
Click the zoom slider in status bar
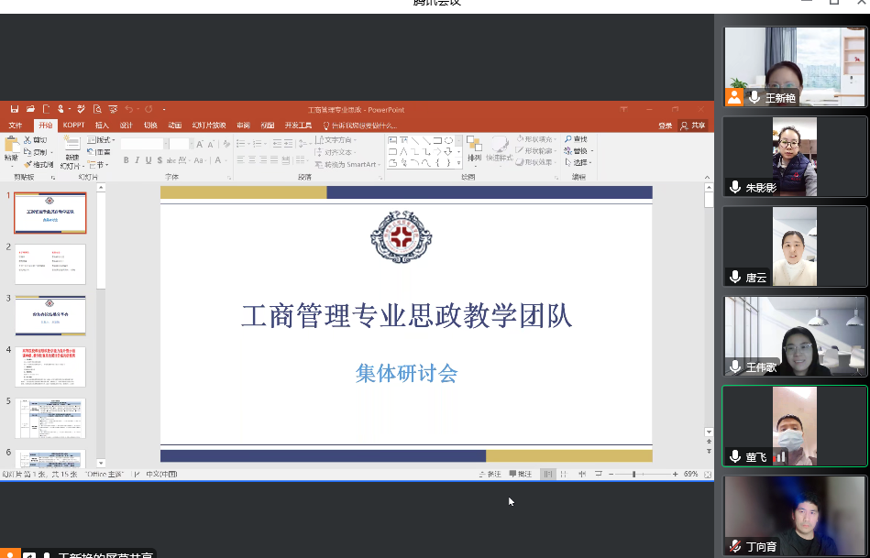[633, 475]
